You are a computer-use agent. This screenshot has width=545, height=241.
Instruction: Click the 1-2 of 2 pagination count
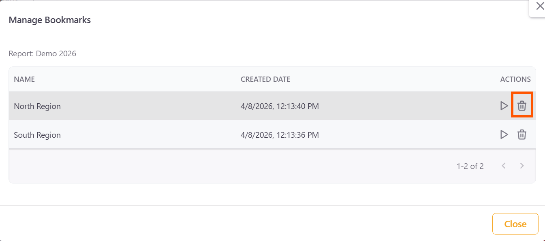pos(470,166)
